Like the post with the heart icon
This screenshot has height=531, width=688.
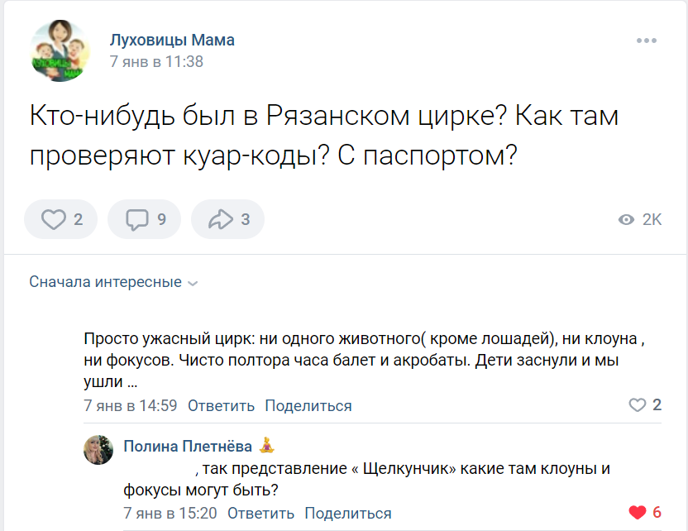point(55,219)
